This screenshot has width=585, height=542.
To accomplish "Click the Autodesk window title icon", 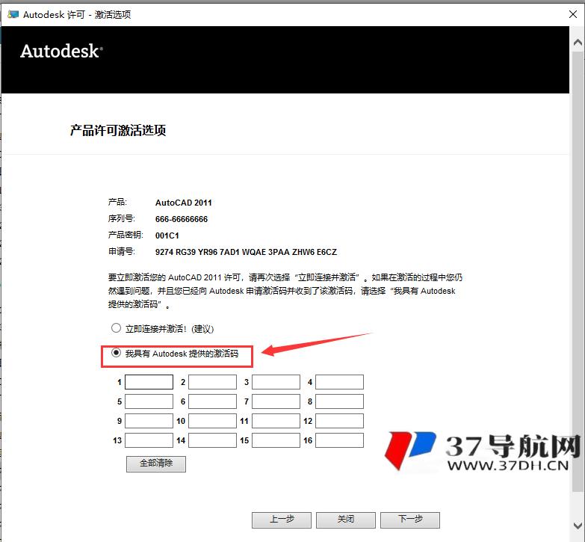I will click(x=13, y=14).
